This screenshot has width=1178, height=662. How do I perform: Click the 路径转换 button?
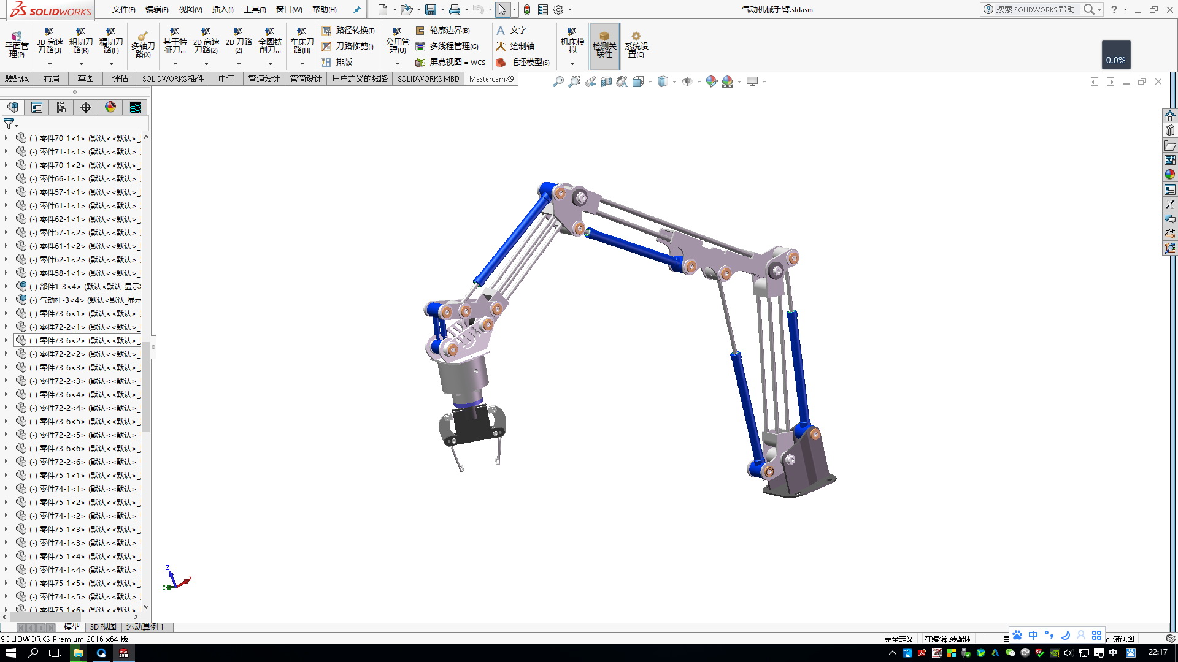(348, 30)
